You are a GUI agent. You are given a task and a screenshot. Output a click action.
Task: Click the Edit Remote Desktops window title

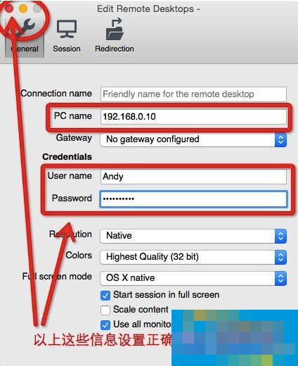148,9
